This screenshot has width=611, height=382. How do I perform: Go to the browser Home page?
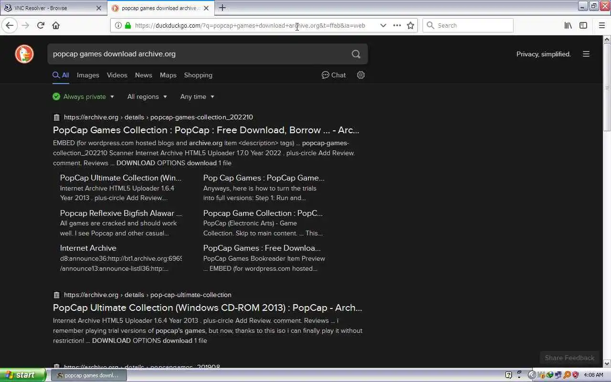(56, 25)
